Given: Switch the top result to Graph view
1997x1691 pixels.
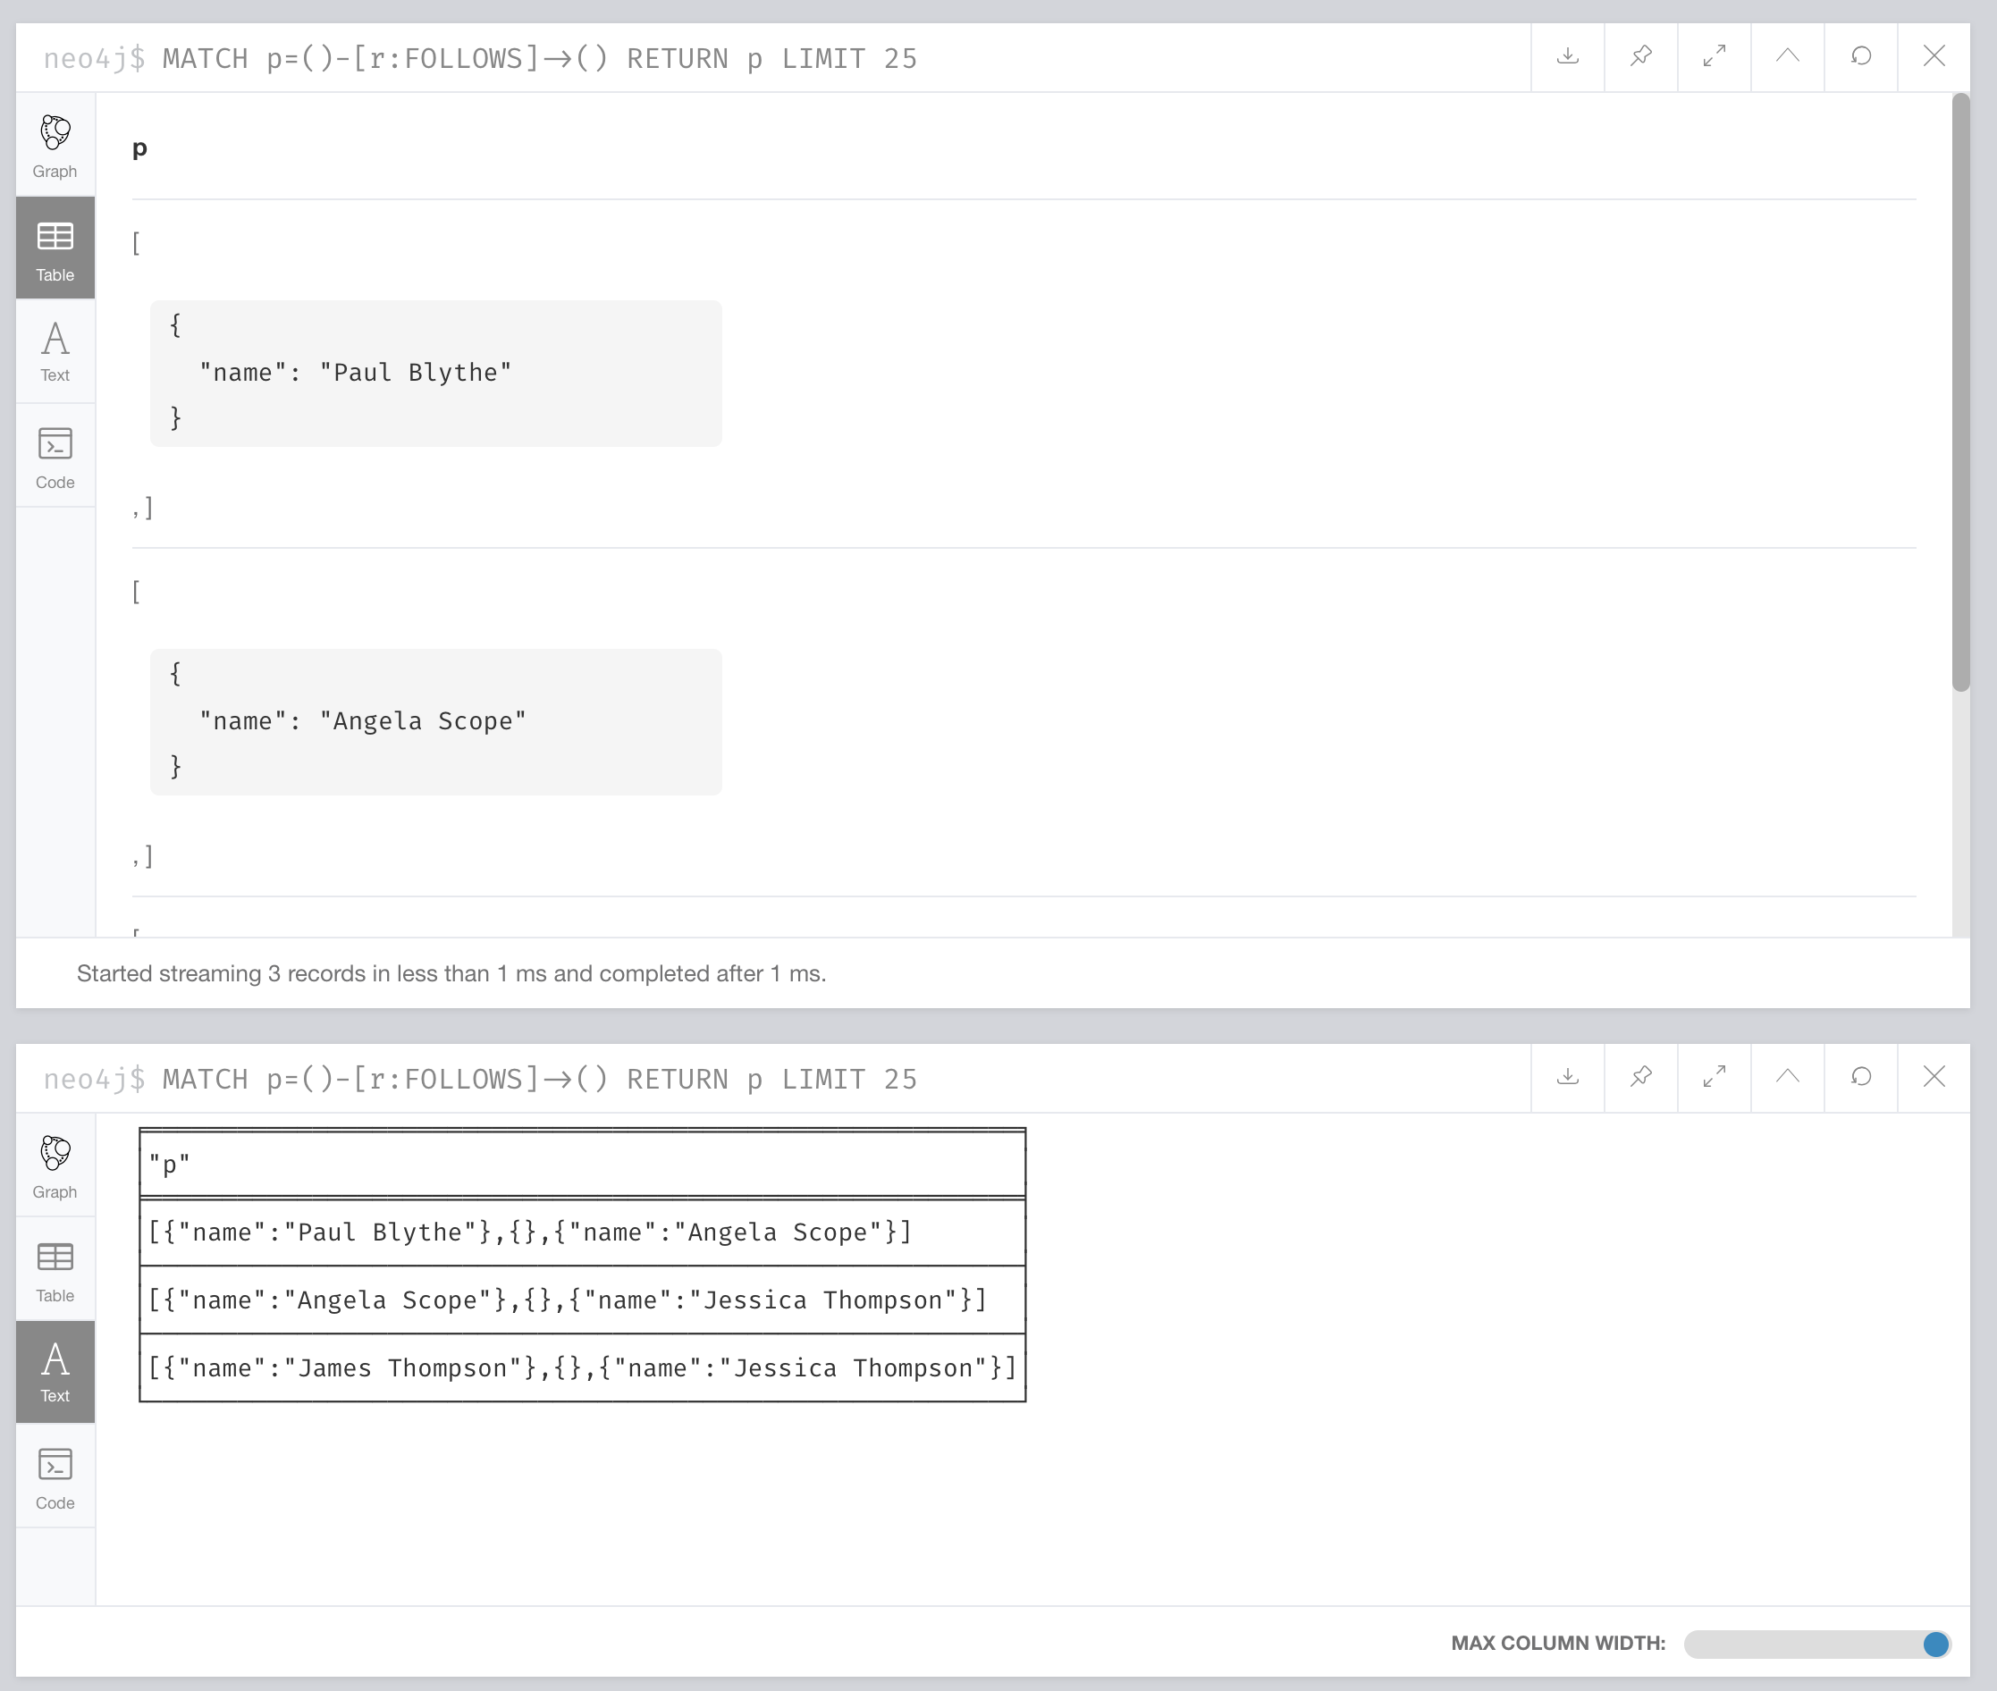Looking at the screenshot, I should click(55, 144).
